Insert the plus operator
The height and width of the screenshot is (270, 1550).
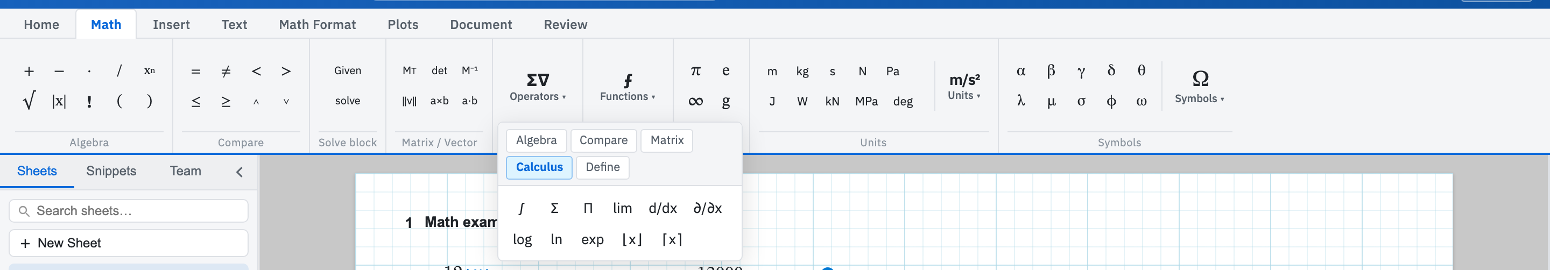(x=29, y=71)
